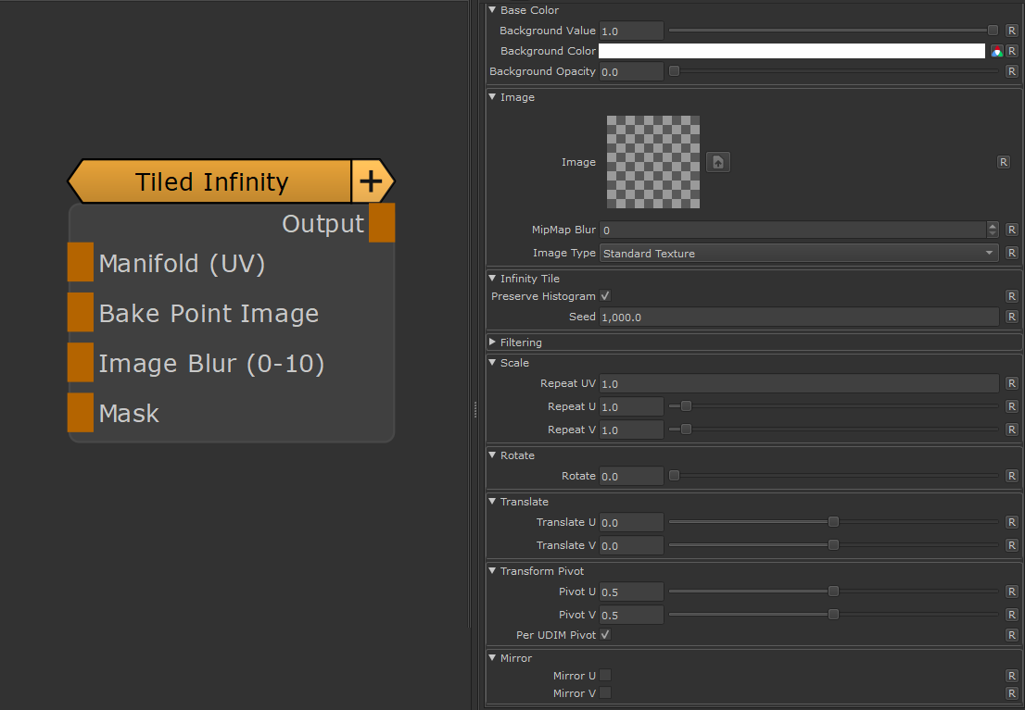Collapse the Base Color section
The height and width of the screenshot is (710, 1025).
[x=492, y=10]
